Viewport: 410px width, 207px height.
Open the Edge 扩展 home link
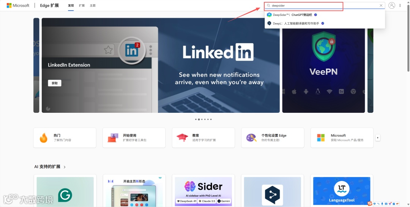coord(49,5)
